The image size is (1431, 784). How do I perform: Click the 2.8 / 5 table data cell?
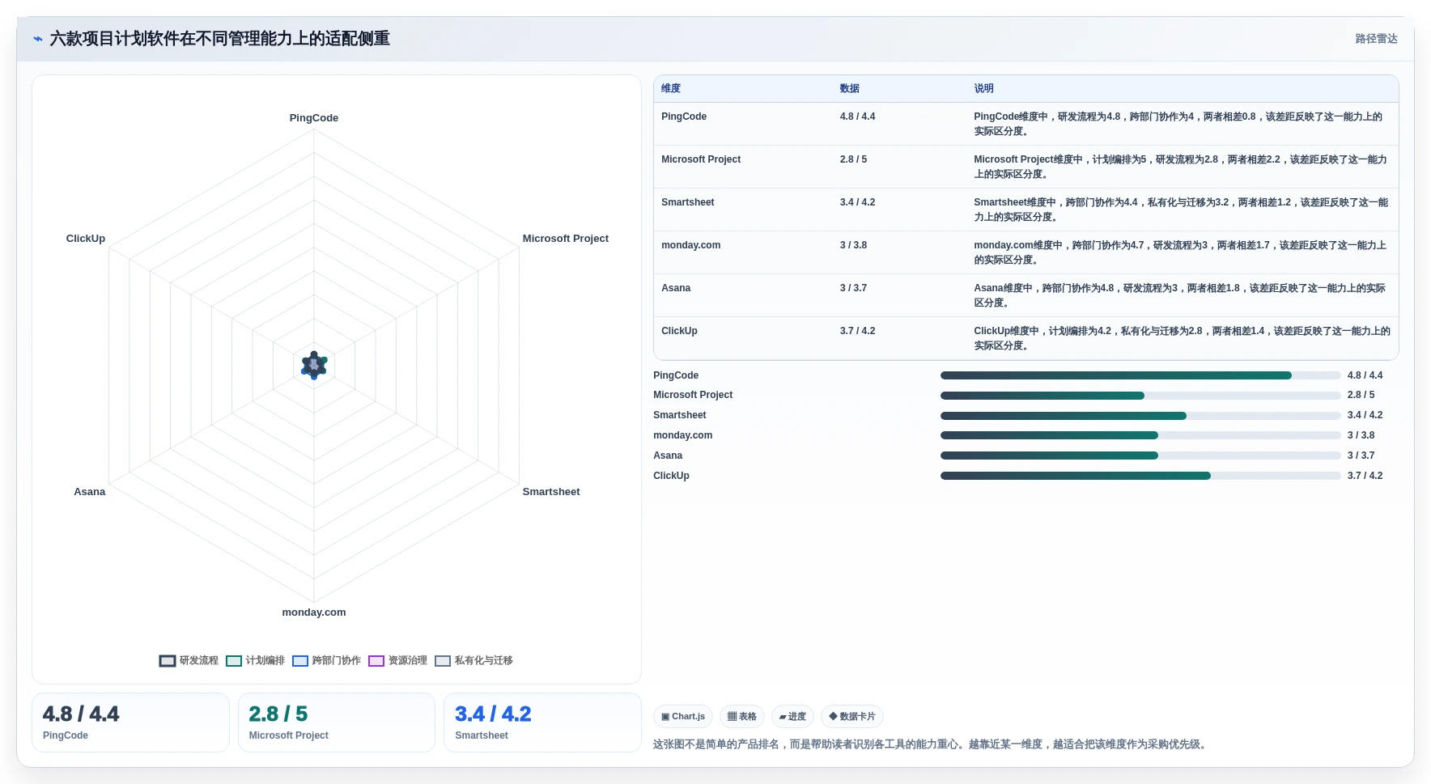853,159
